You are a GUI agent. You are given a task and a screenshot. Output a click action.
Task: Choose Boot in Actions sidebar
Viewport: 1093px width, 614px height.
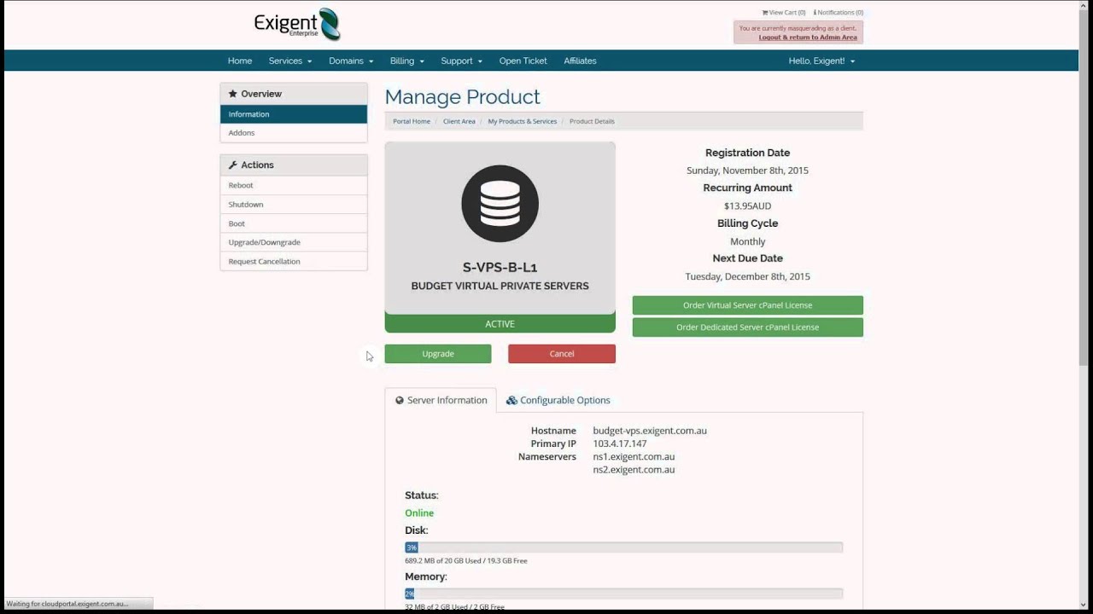tap(294, 223)
